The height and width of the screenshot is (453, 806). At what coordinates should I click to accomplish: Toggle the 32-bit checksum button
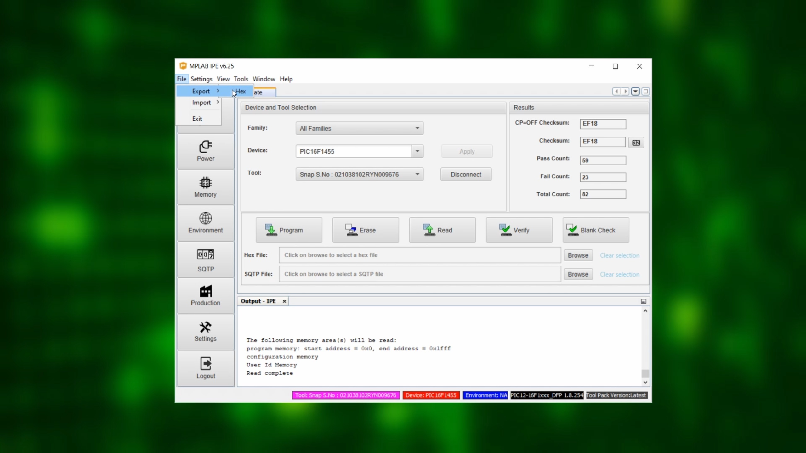point(636,143)
